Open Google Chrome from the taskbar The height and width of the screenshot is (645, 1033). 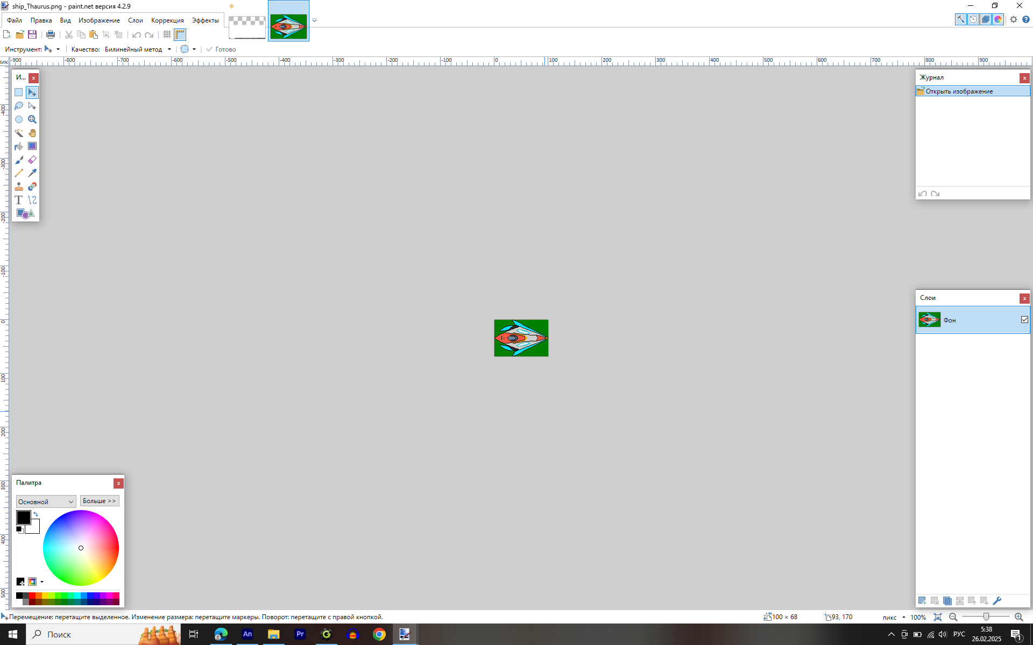(379, 634)
